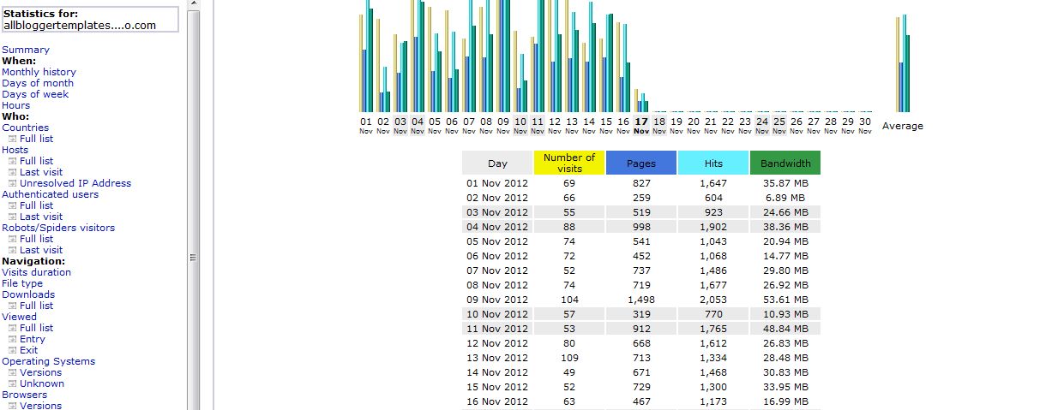This screenshot has height=410, width=1052.
Task: Click the 09 Nov bars in chart
Action: coord(503,56)
